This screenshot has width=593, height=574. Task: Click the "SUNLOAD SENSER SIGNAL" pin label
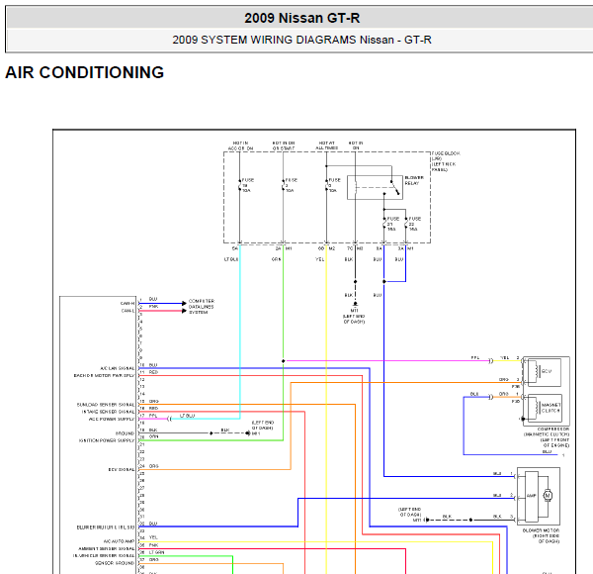point(106,405)
